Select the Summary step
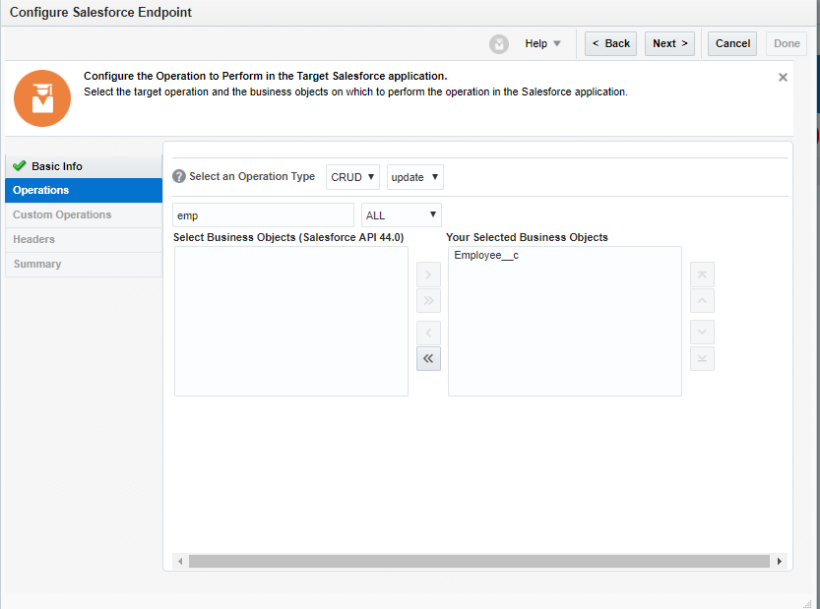Viewport: 820px width, 609px height. pyautogui.click(x=84, y=264)
